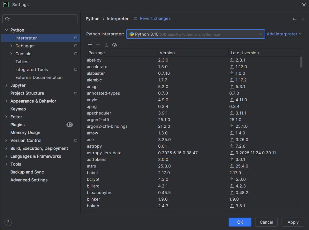
Task: Click the package list scrollbar thumb
Action: coord(301,62)
